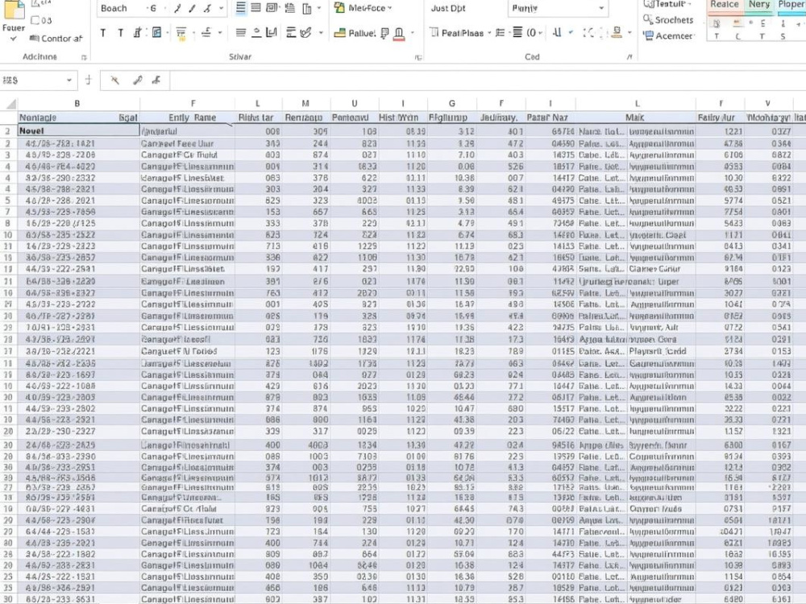Open the Adcitirne group dialog launcher
The image size is (806, 604).
[84, 57]
